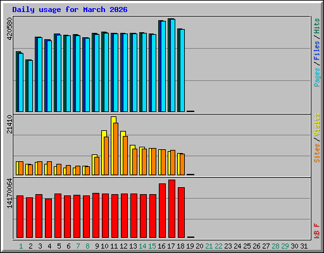The height and width of the screenshot is (253, 324).
Task: Click the green weekend day label 8
Action: point(87,246)
